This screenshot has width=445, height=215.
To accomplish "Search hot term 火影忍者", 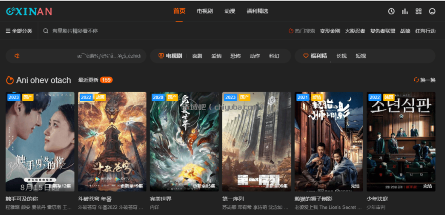I will coord(355,31).
